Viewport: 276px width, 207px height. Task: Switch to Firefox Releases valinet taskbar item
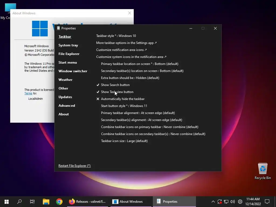tap(88, 202)
